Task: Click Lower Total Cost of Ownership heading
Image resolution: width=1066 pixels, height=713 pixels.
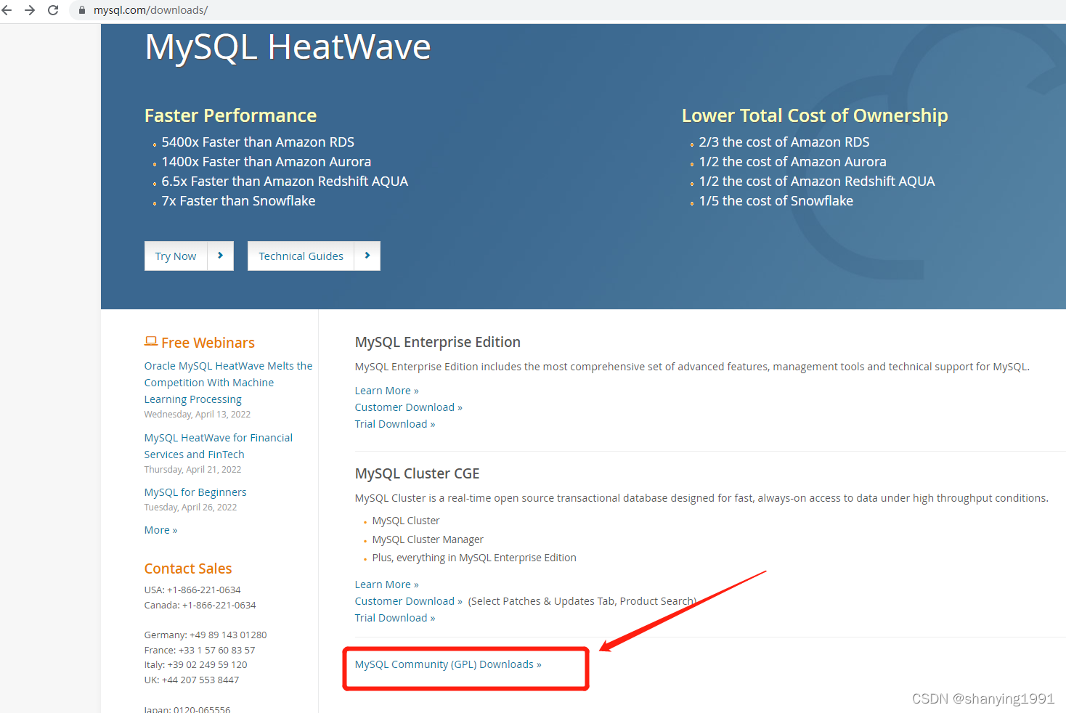Action: (815, 115)
